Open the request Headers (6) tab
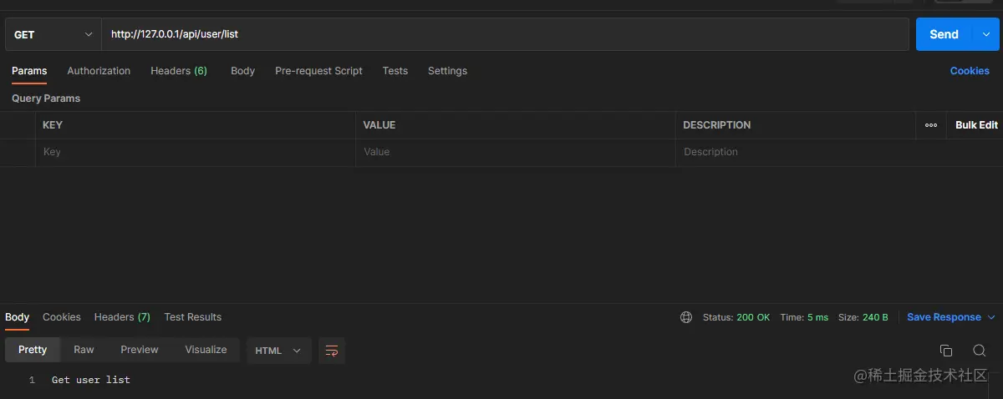1003x399 pixels. tap(179, 71)
